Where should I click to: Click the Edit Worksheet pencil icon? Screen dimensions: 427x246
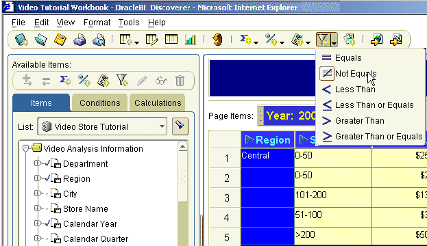click(151, 40)
